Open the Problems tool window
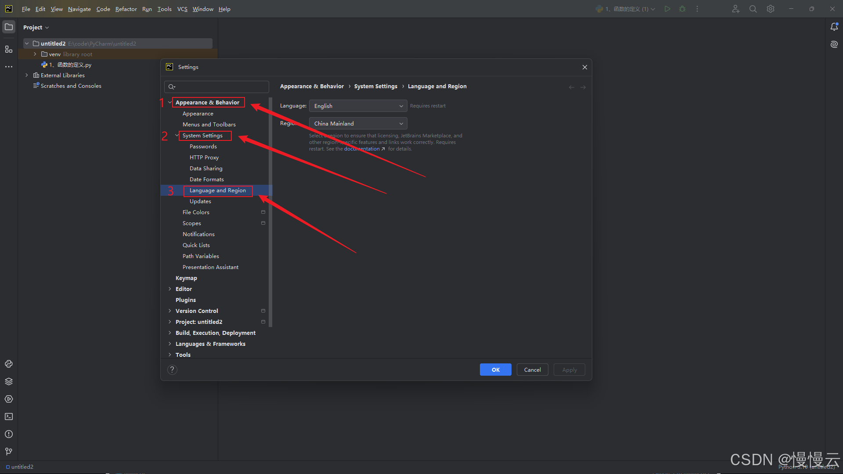The image size is (843, 474). tap(9, 434)
